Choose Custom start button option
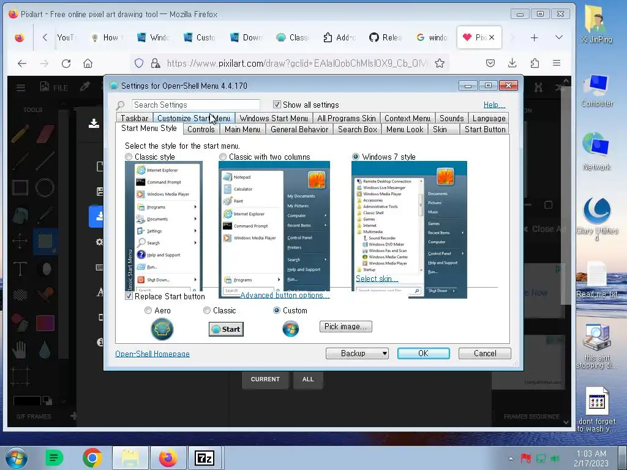This screenshot has height=470, width=627. [x=276, y=310]
